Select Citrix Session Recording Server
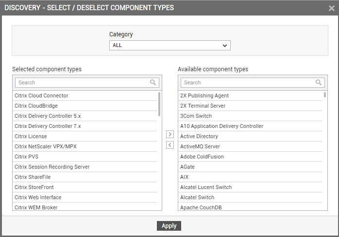This screenshot has width=339, height=237. tap(85, 167)
